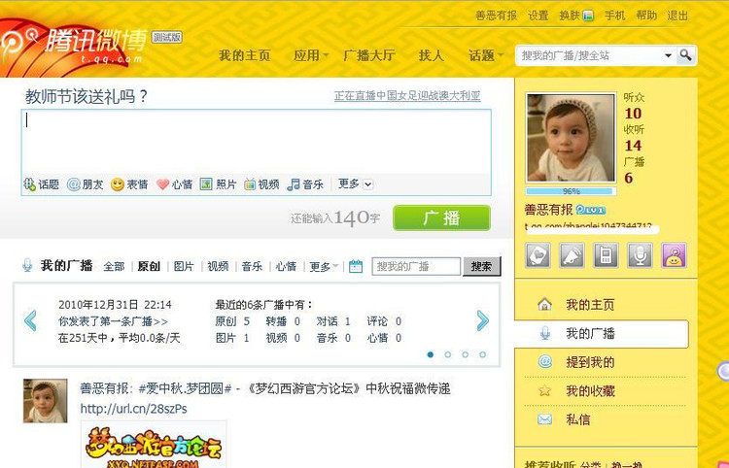Open the 应用 menu dropdown
The image size is (729, 468).
pos(311,55)
